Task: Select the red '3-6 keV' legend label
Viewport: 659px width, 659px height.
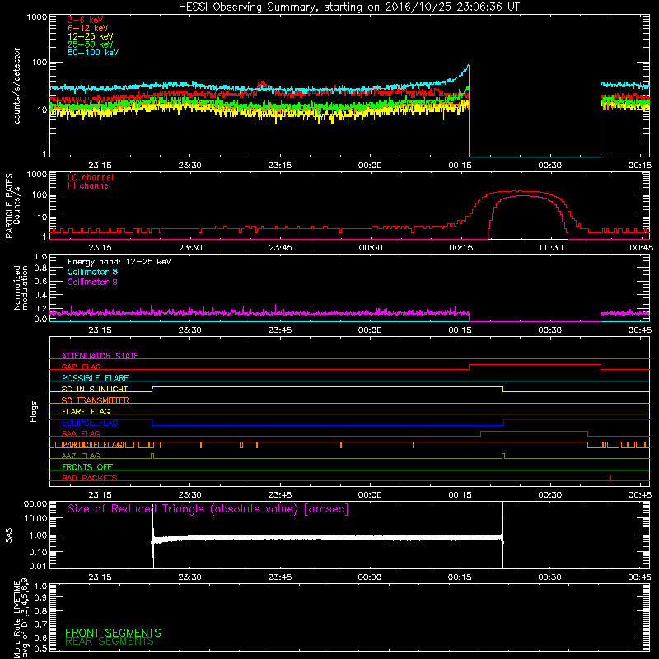Action: [85, 20]
